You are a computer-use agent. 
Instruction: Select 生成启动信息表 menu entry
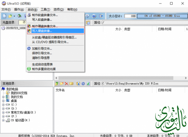pyautogui.click(x=55, y=64)
